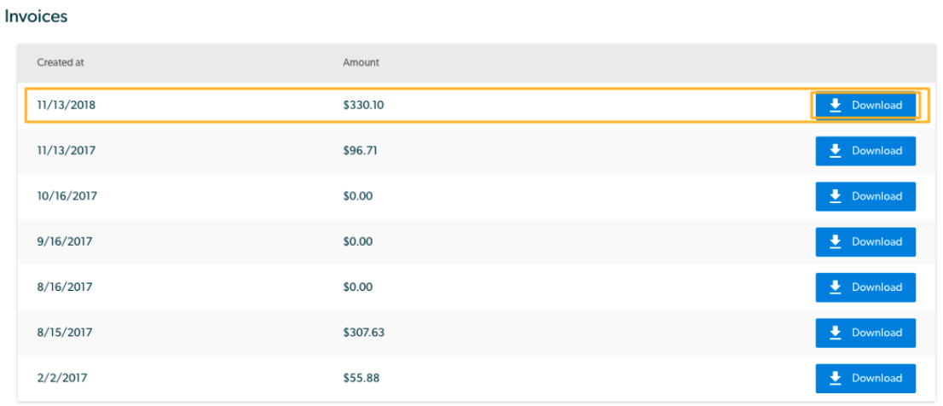Screen dimensions: 943x406
Task: Select the Created at column header
Action: point(61,62)
